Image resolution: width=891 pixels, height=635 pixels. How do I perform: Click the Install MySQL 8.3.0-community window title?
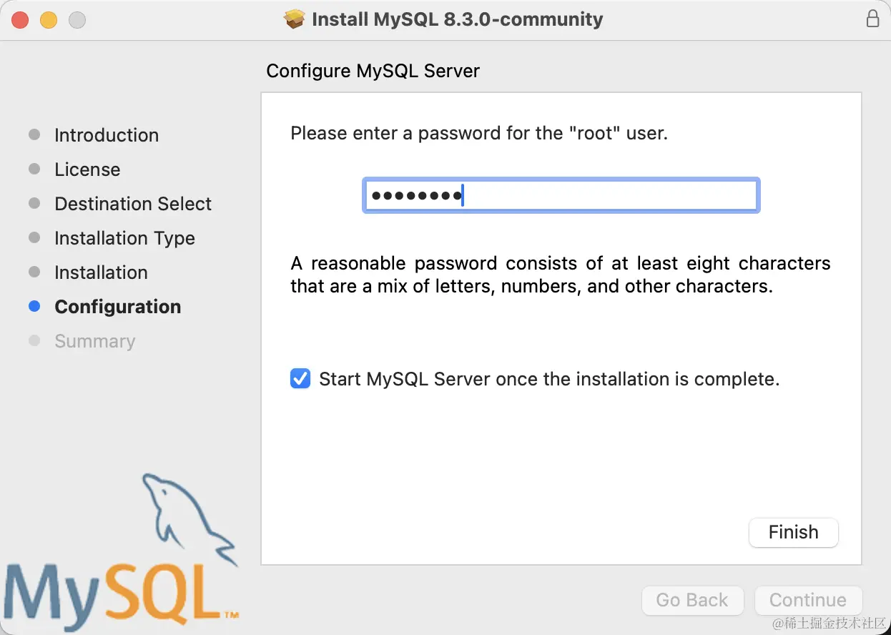(458, 19)
